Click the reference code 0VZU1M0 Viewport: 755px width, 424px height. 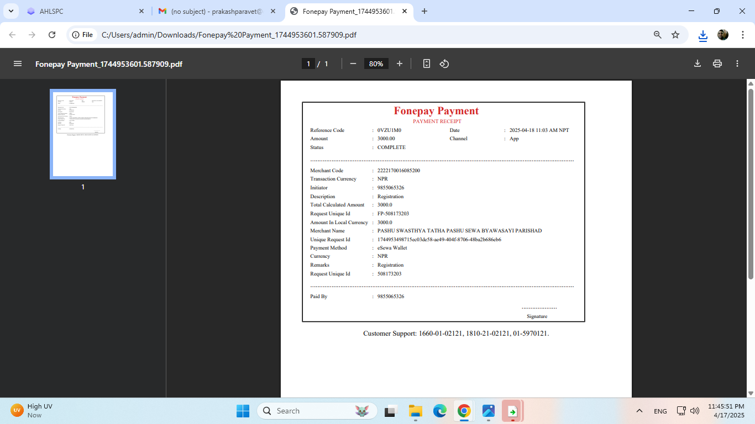pos(389,130)
